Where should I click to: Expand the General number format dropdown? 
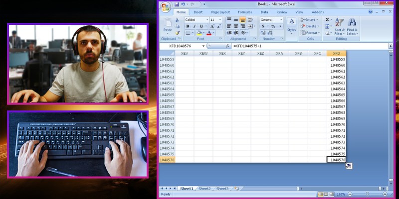[281, 20]
